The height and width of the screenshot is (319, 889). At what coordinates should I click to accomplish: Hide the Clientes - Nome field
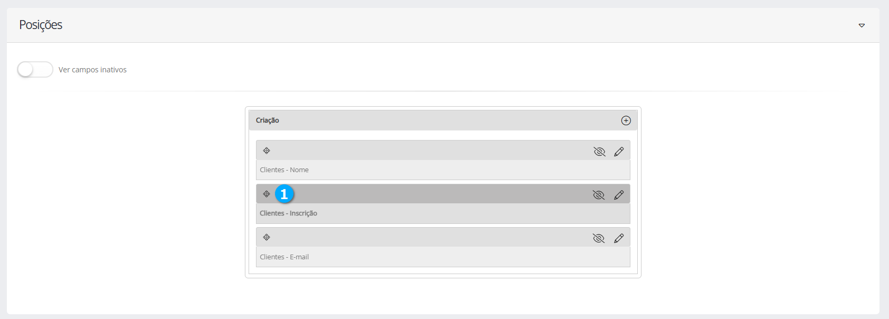599,152
